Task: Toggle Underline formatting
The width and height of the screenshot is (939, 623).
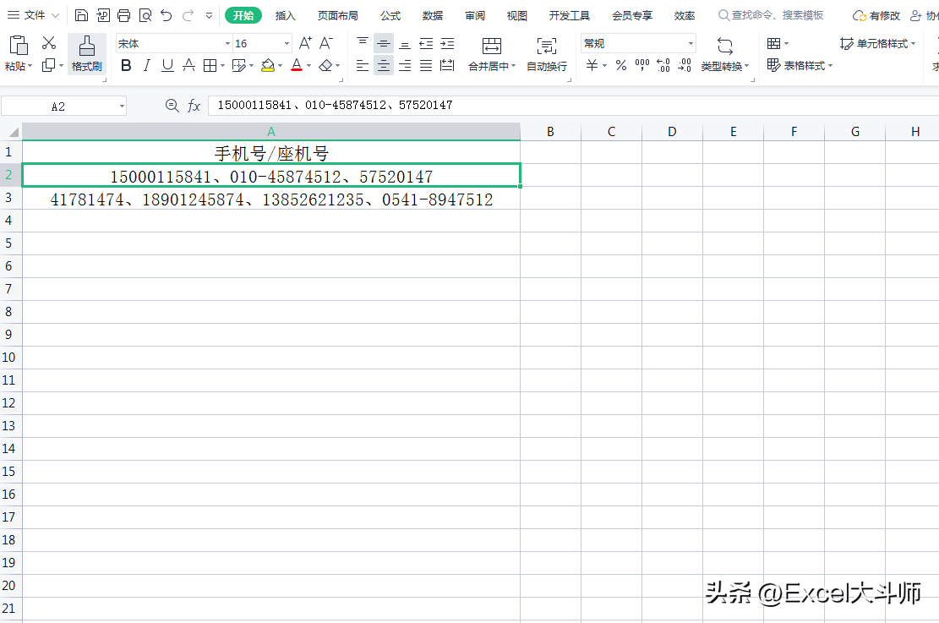Action: [x=167, y=65]
